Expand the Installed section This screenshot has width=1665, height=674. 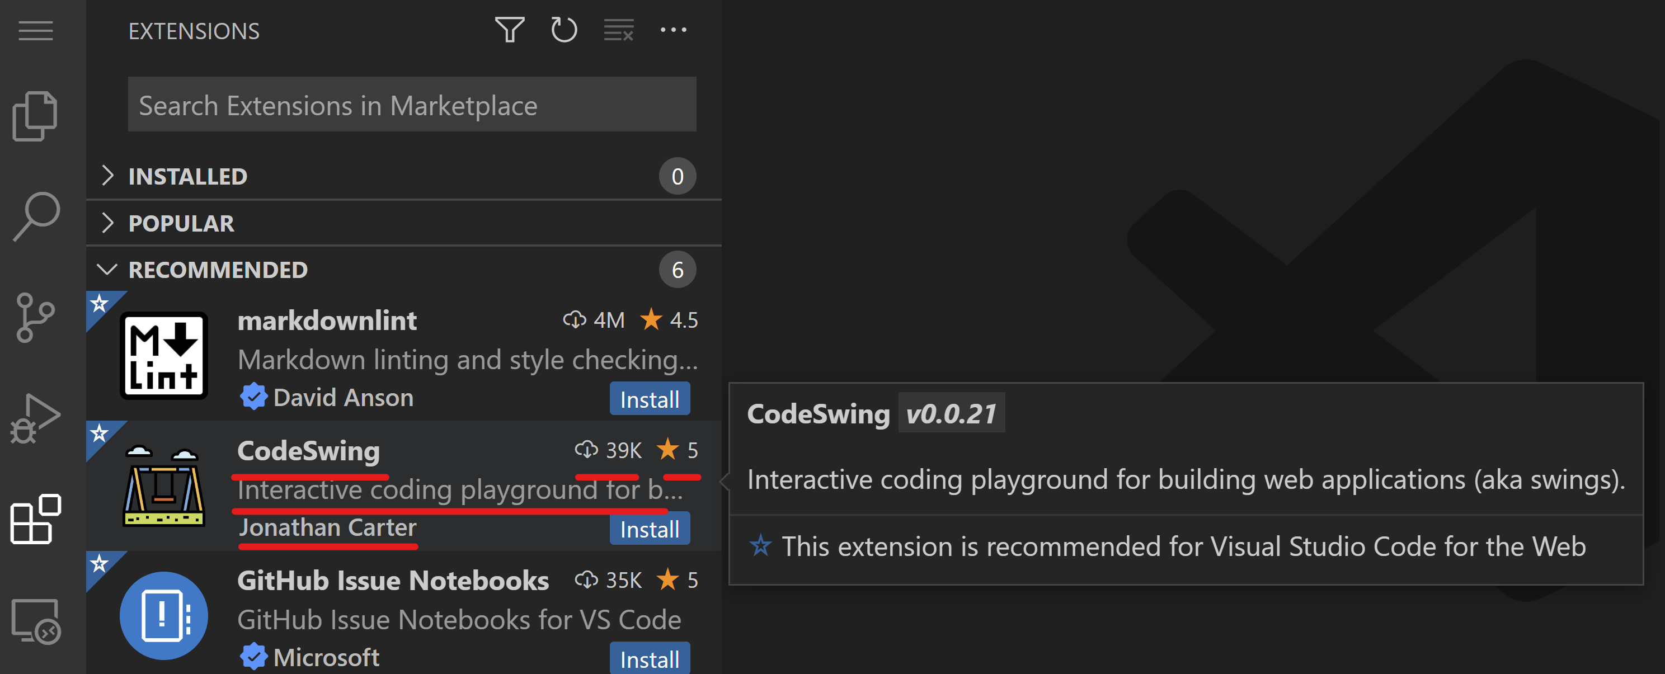[187, 176]
